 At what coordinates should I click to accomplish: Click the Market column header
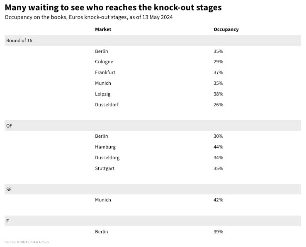coord(103,29)
